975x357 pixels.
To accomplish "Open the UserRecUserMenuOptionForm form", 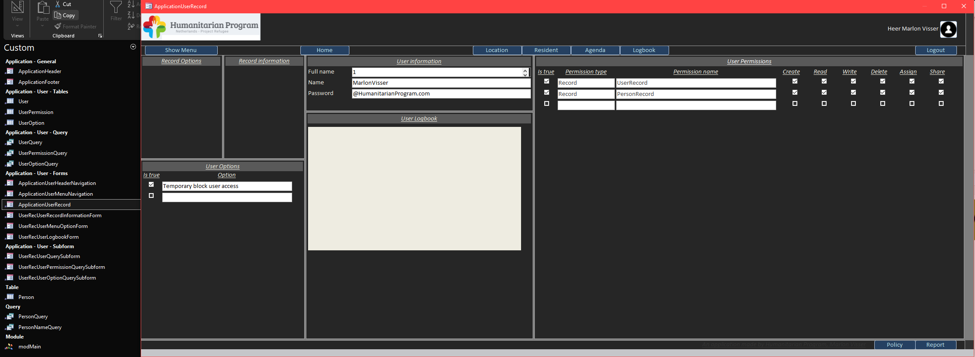I will 53,226.
